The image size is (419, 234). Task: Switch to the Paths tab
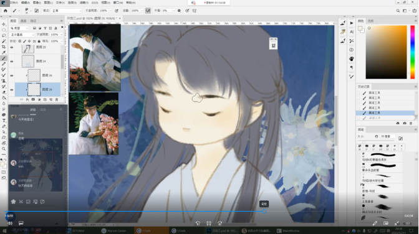tap(33, 21)
